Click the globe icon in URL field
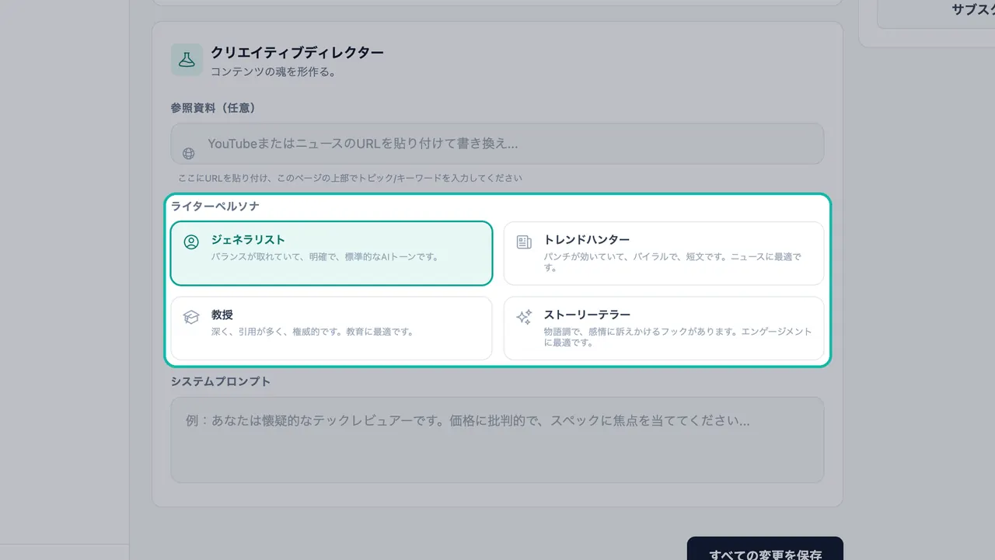The width and height of the screenshot is (995, 560). pos(188,153)
